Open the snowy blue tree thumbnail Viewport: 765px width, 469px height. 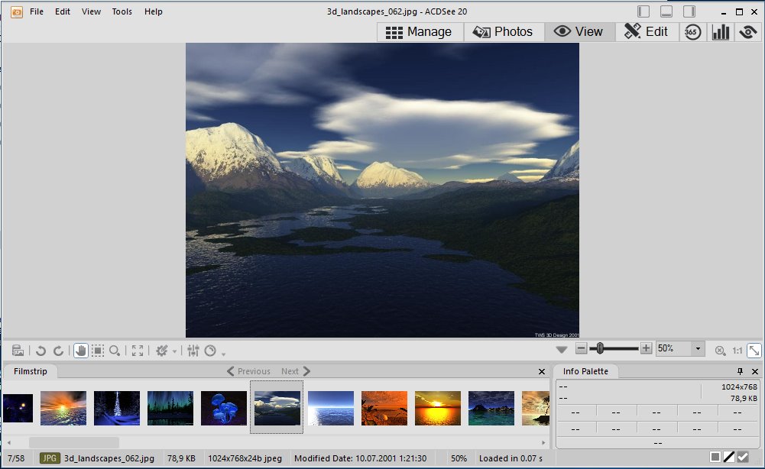click(x=117, y=408)
